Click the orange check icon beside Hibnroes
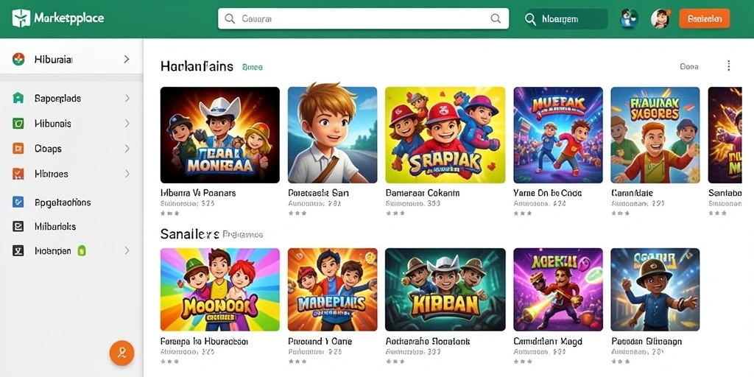The image size is (754, 377). [x=18, y=174]
